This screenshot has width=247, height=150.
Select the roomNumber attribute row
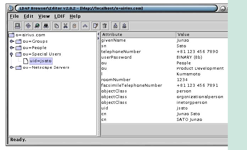point(164,80)
